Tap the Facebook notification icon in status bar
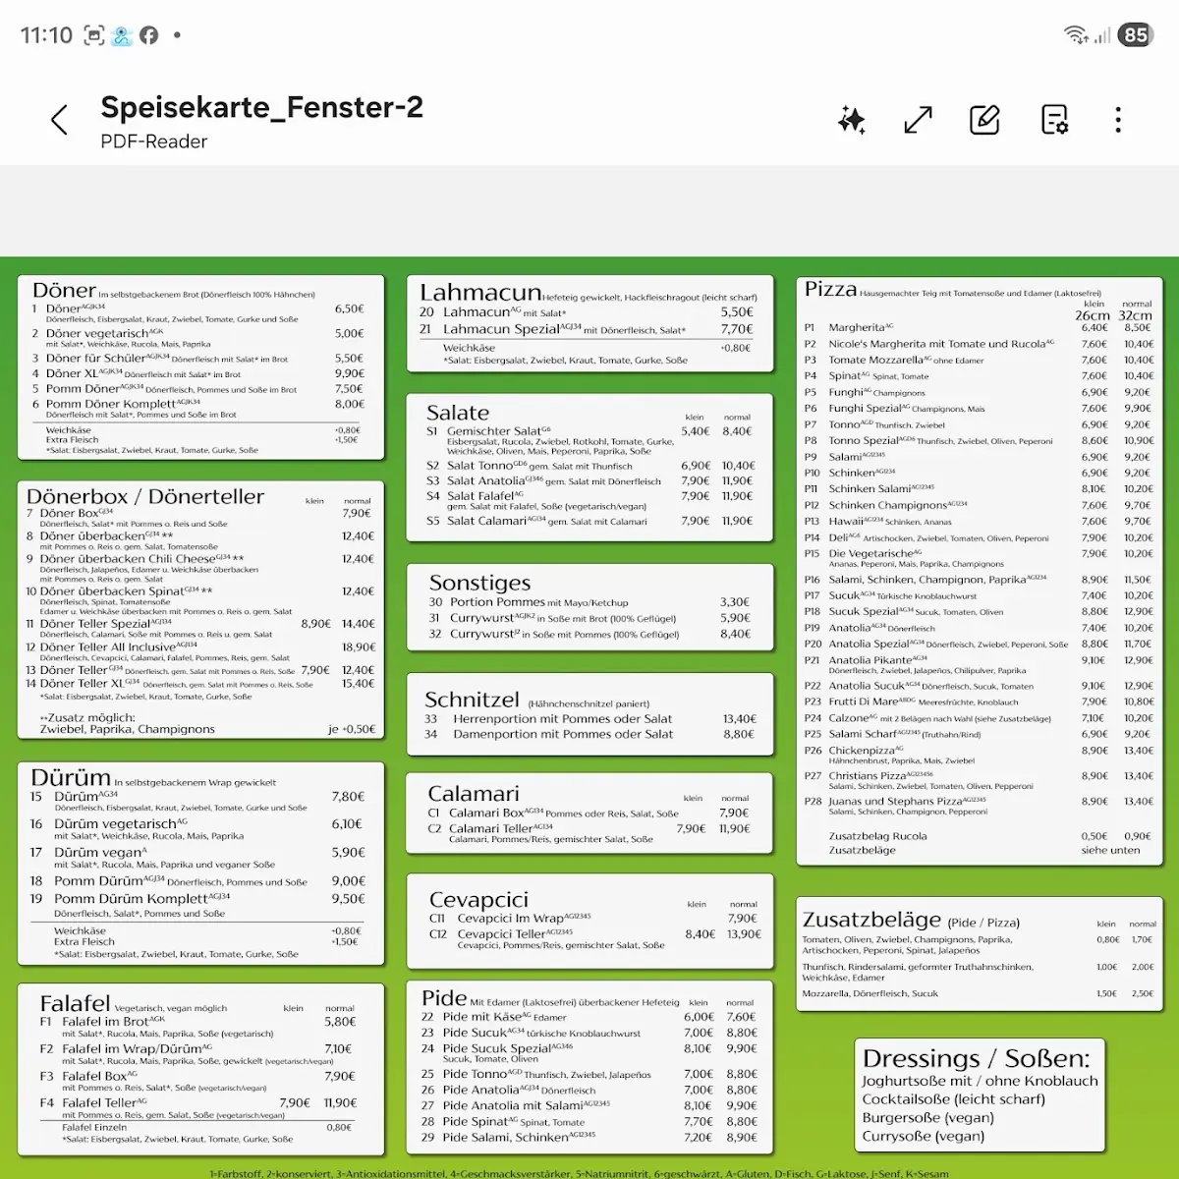1179x1179 pixels. [149, 35]
